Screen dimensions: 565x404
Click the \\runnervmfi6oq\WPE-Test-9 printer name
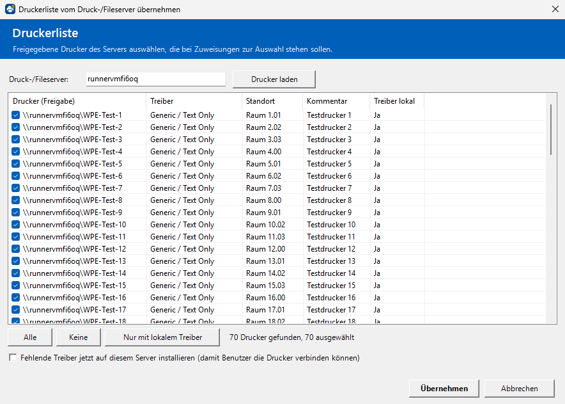72,213
